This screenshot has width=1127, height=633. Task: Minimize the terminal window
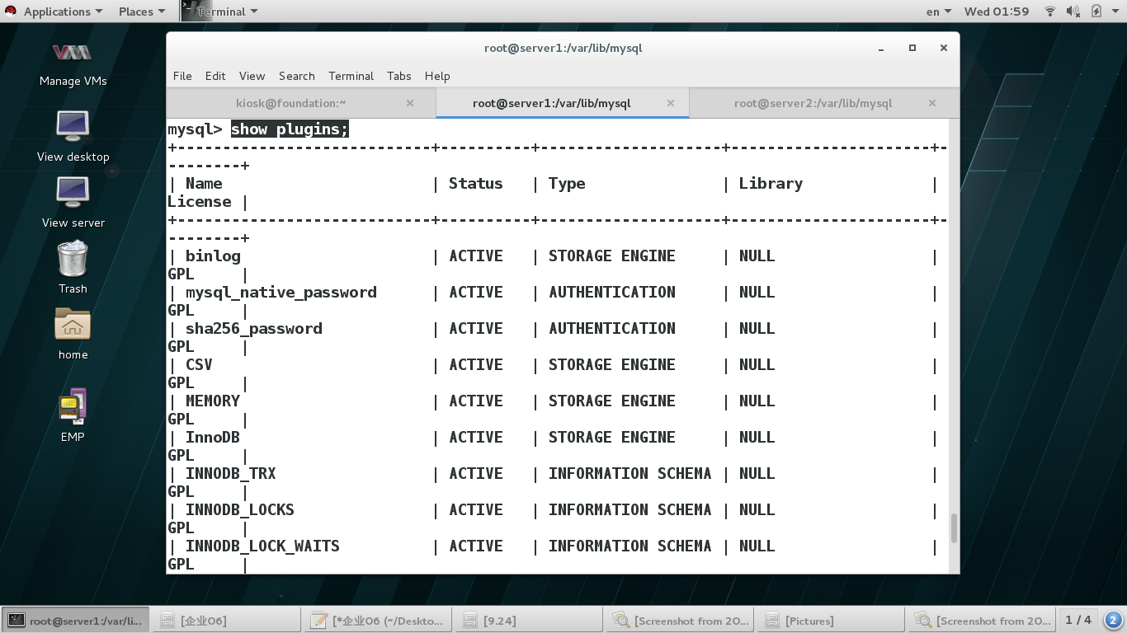[881, 48]
